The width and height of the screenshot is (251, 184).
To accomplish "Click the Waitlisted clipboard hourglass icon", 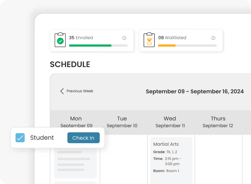I will click(149, 40).
